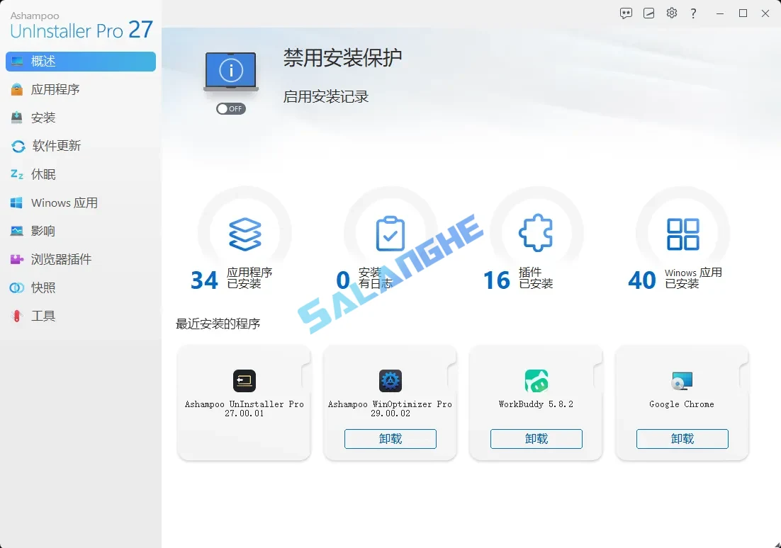Viewport: 781px width, 548px height.
Task: Click the 应用程序 bag icon in sidebar
Action: 17,90
